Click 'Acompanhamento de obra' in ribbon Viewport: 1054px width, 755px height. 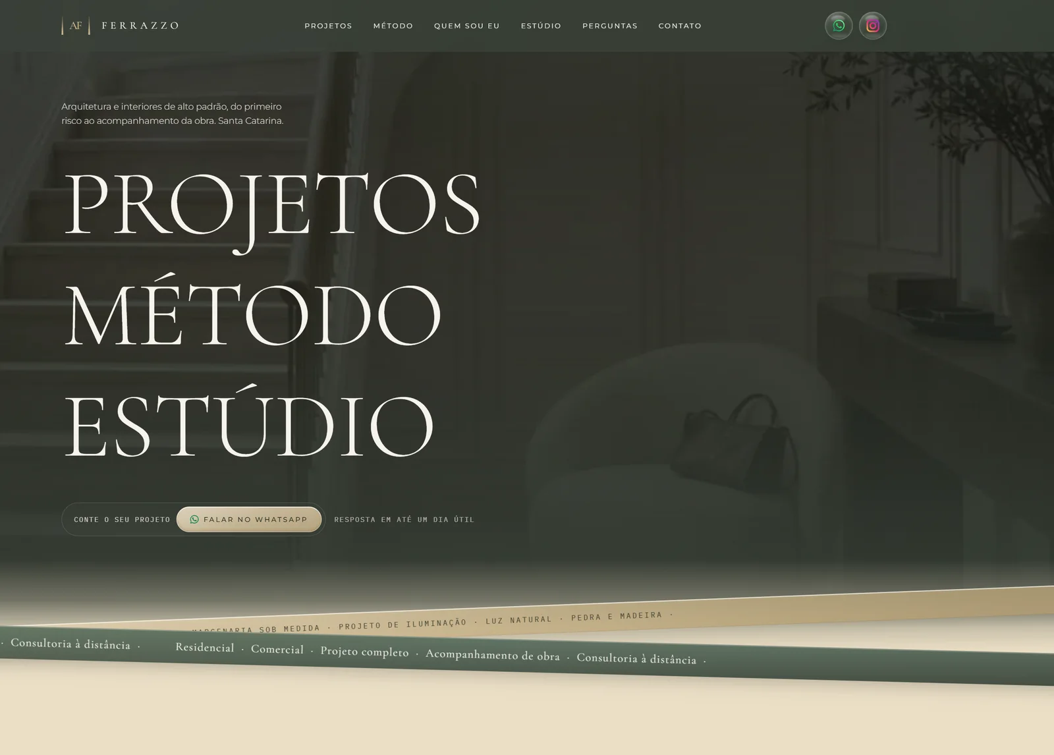point(493,656)
